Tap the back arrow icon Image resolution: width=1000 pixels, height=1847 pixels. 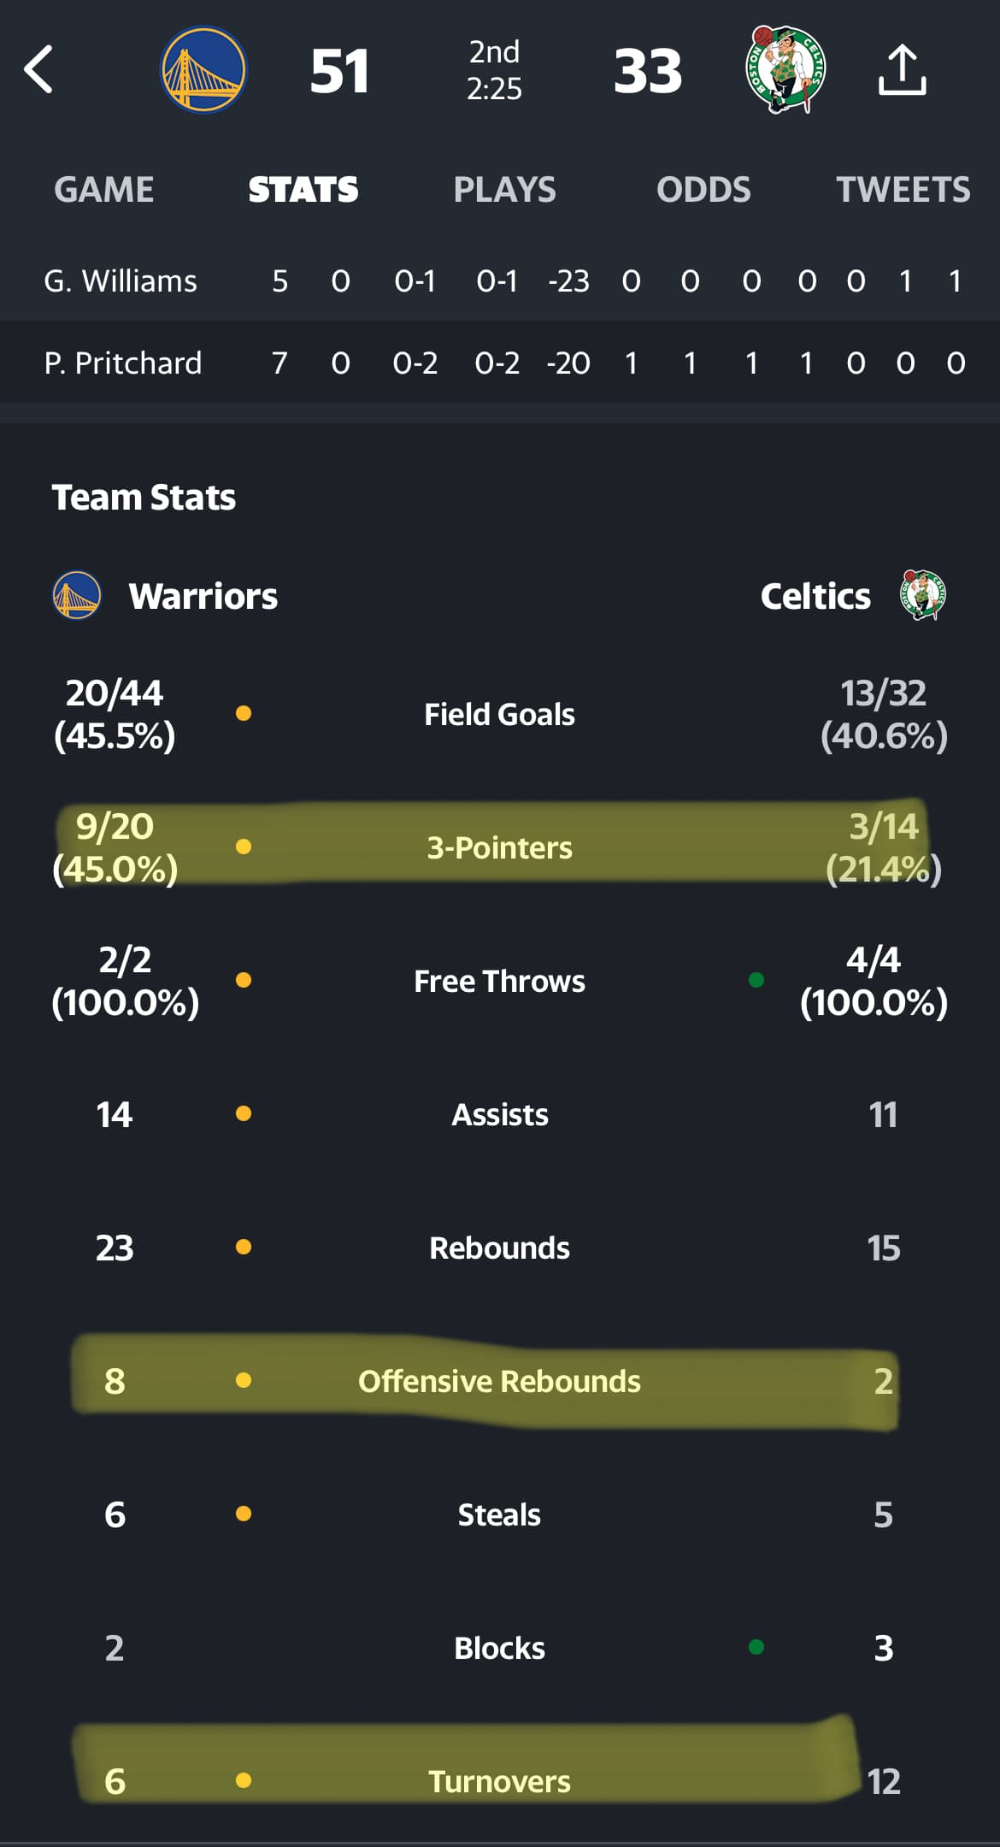coord(38,69)
